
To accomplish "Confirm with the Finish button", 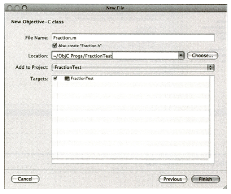I will [x=206, y=179].
